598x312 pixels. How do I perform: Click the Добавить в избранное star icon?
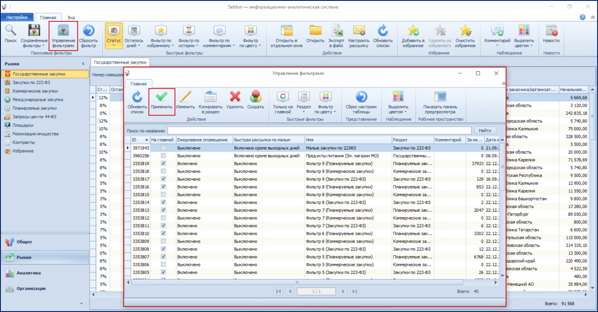coord(413,31)
